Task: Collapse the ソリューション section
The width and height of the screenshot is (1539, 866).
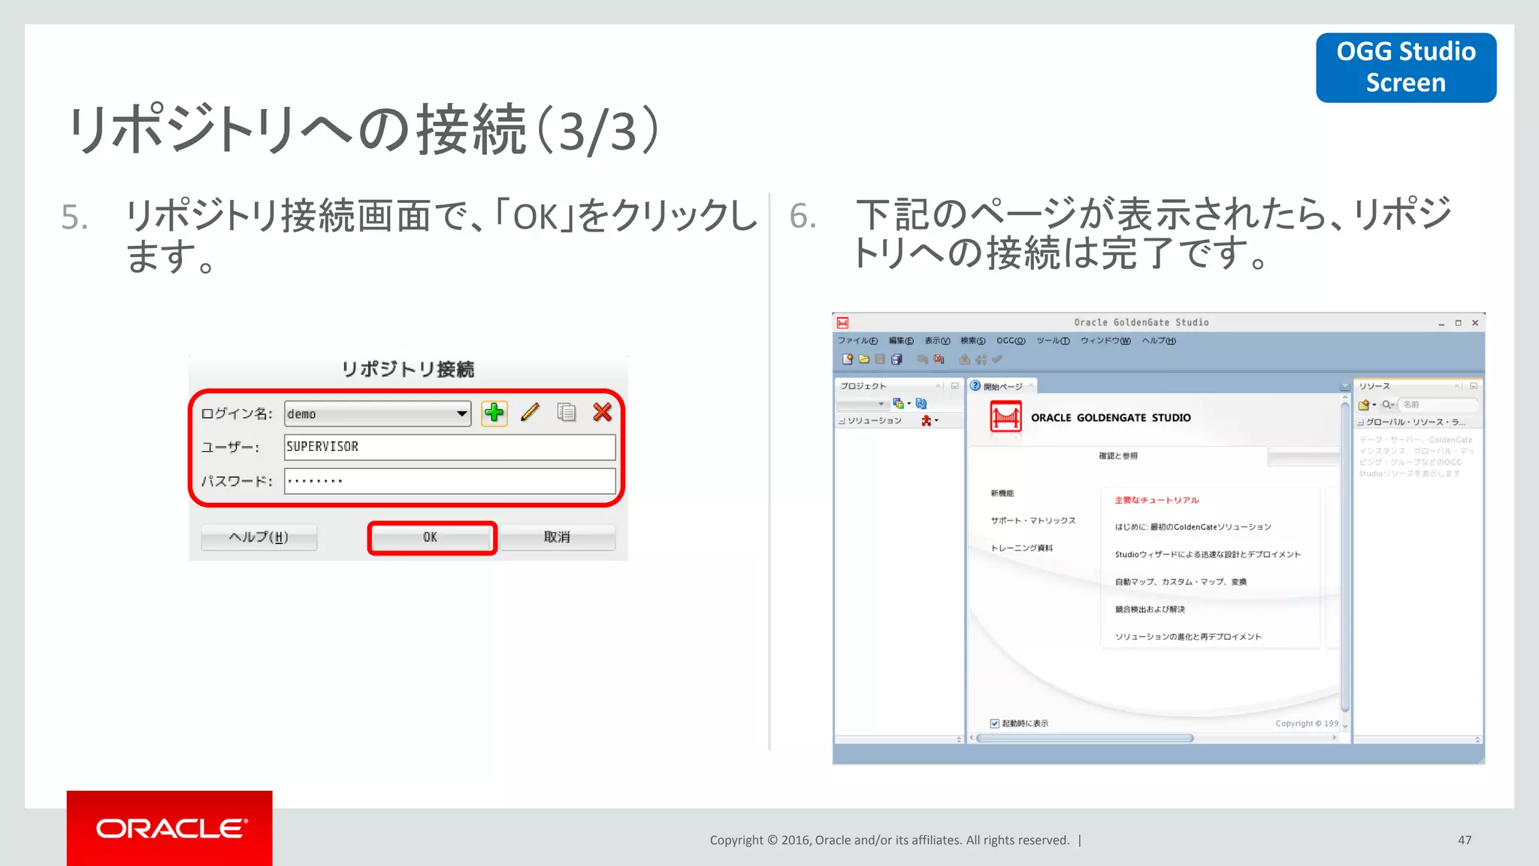Action: 842,421
